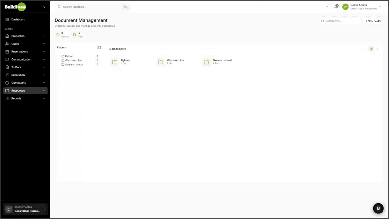The width and height of the screenshot is (389, 219).
Task: Expand the Reservations menu chevron
Action: pos(44,52)
